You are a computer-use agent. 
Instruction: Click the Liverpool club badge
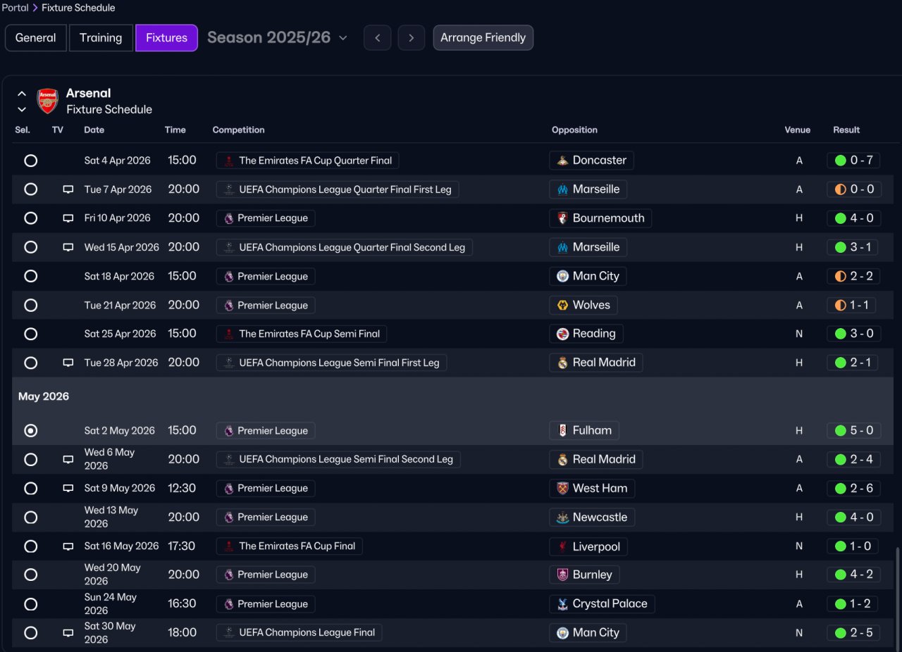click(x=562, y=546)
